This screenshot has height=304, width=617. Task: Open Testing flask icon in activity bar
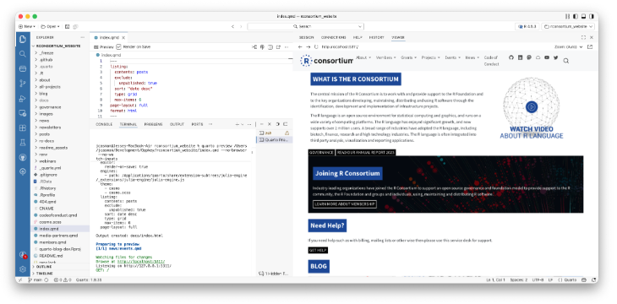pos(23,143)
